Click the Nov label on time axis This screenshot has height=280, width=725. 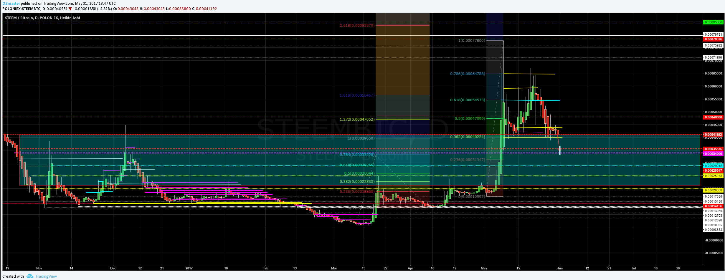39,268
